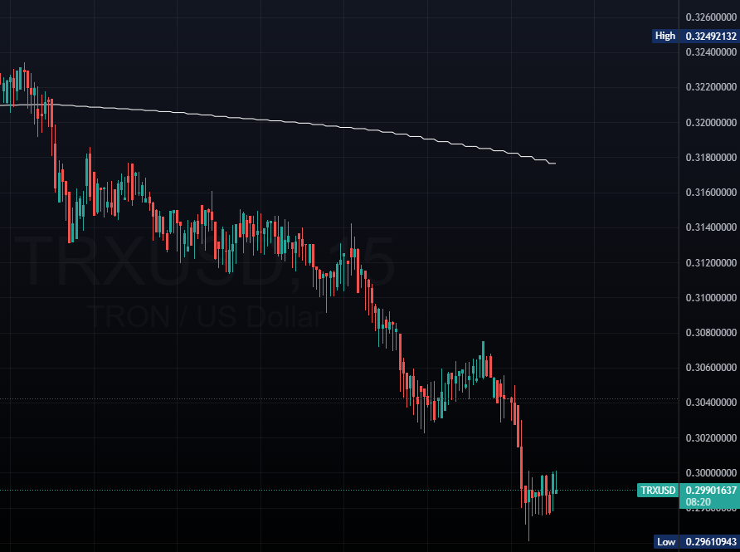Click the 0.30400000 price axis label
The width and height of the screenshot is (740, 552).
[711, 403]
